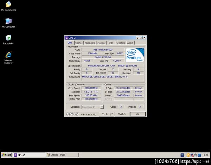The width and height of the screenshot is (211, 165).
Task: Click the Specification field Pentium(R) Dual-Core CPU
Action: tap(113, 66)
